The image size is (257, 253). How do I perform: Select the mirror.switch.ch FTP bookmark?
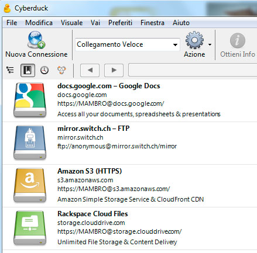130,143
